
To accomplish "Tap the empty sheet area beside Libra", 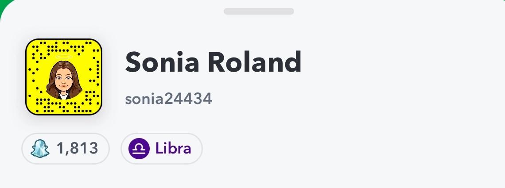I will (x=332, y=148).
